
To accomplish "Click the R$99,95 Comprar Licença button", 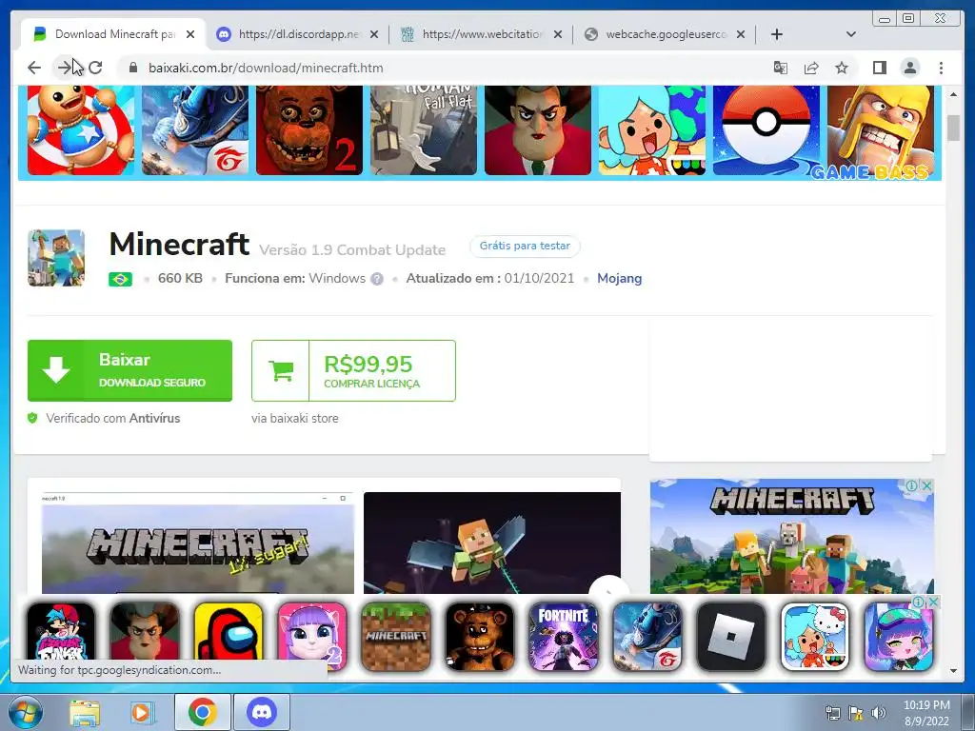I will click(x=353, y=370).
